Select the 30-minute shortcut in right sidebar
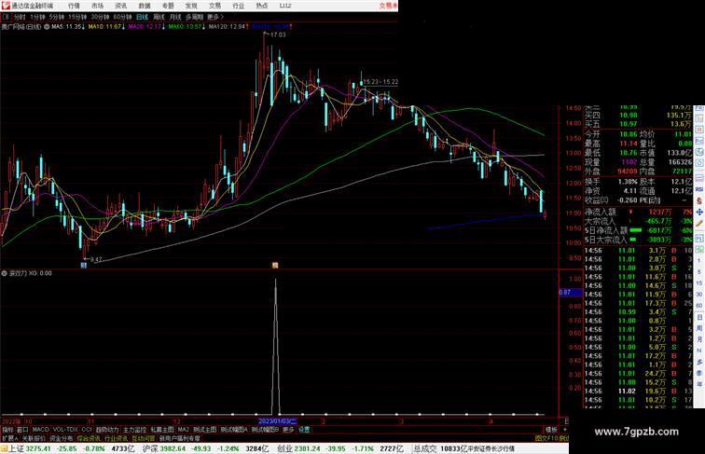The height and width of the screenshot is (454, 705). (699, 295)
